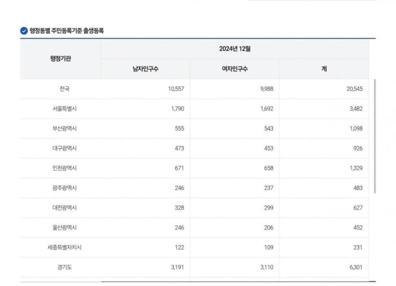Click the 계 total column header
Image resolution: width=396 pixels, height=286 pixels.
click(324, 69)
